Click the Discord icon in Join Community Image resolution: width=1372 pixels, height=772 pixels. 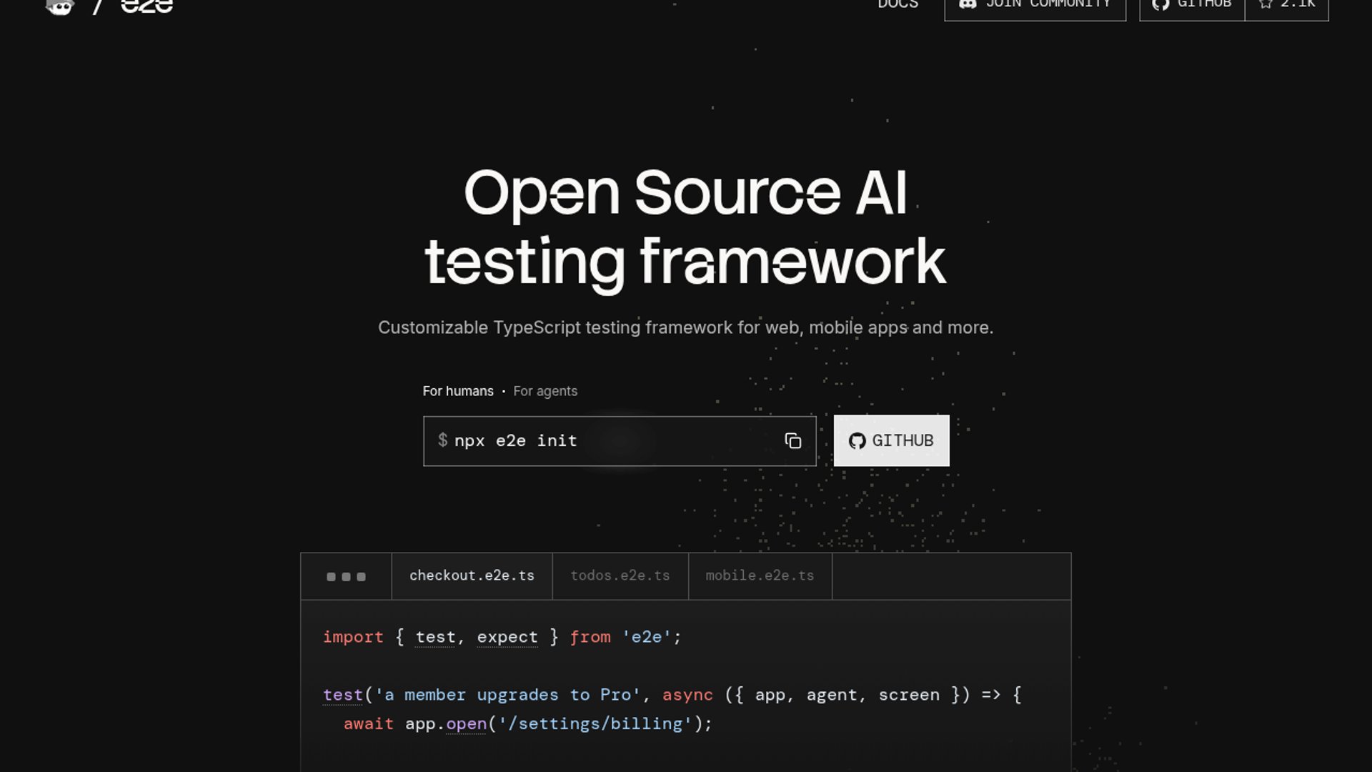tap(968, 4)
